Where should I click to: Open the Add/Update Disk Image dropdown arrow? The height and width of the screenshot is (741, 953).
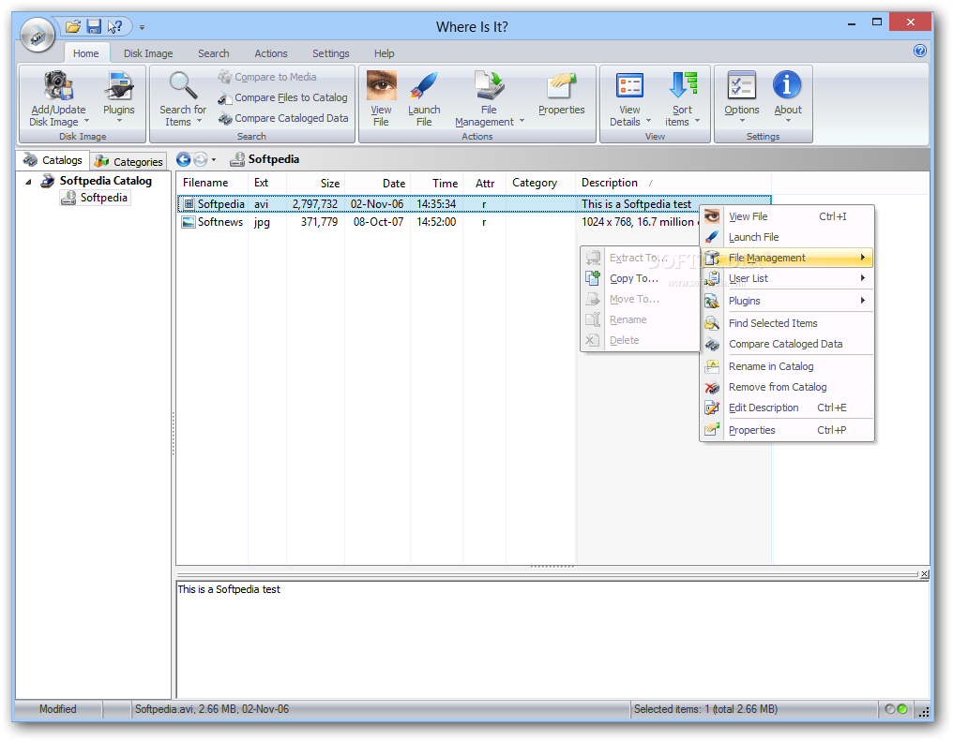coord(86,122)
